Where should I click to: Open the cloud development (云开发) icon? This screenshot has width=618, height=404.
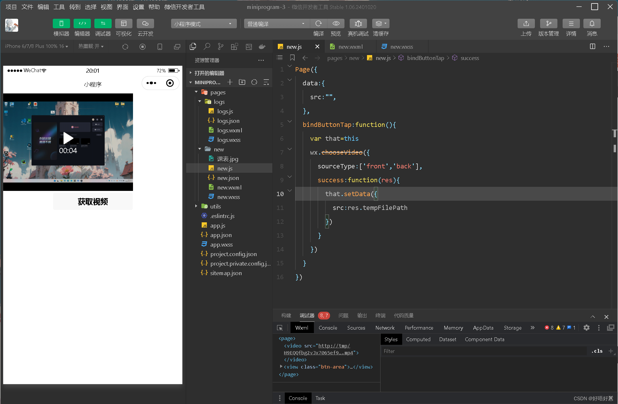145,24
